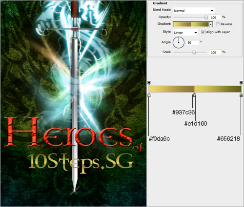Uncheck Align with Layer
The height and width of the screenshot is (207, 244).
click(x=203, y=32)
